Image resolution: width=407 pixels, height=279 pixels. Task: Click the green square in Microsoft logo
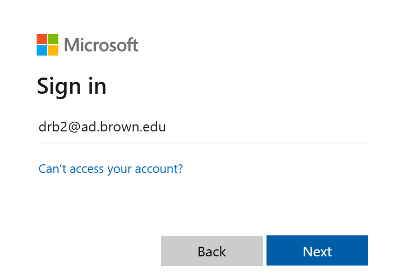53,39
